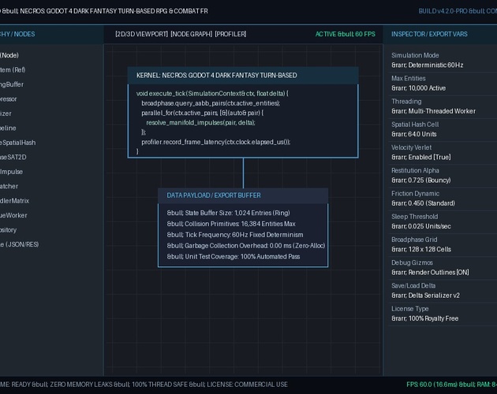Screen dimensions: 497x394
Task: Click the 'broadphase.query_aabb_pairs' code line
Action: 211,103
